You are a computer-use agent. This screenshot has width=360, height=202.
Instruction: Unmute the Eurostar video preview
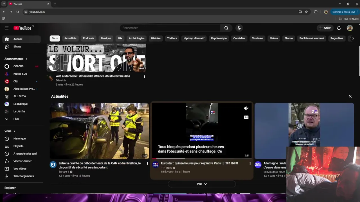246,108
